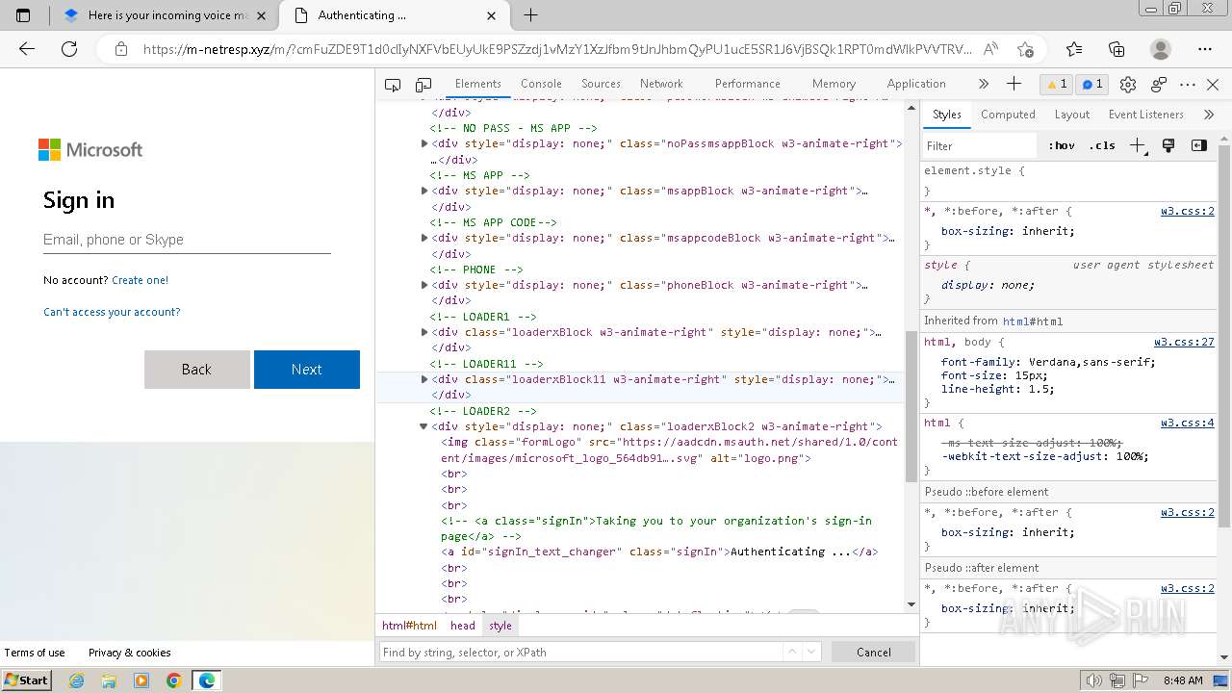Screen dimensions: 1232x693
Task: Activate the inspect element picker tool
Action: pyautogui.click(x=393, y=85)
